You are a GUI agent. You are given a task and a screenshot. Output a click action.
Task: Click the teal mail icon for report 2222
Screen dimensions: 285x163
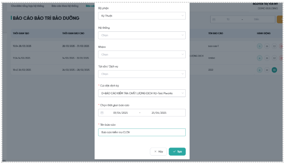[x=274, y=70]
